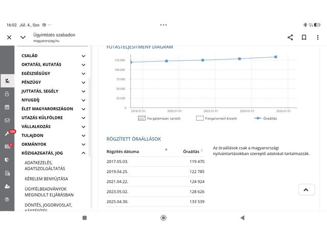Expand the EGÉSZSÉGÜGY chevron
327x245 pixels.
[83, 73]
